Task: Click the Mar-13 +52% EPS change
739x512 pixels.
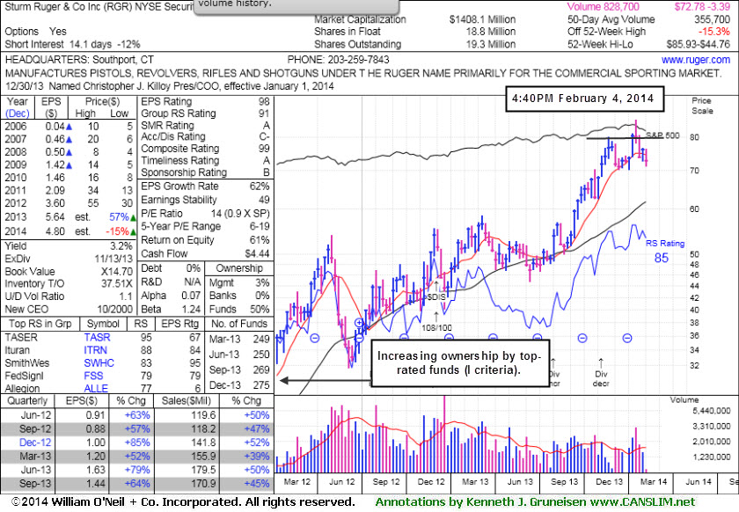Action: coord(137,457)
